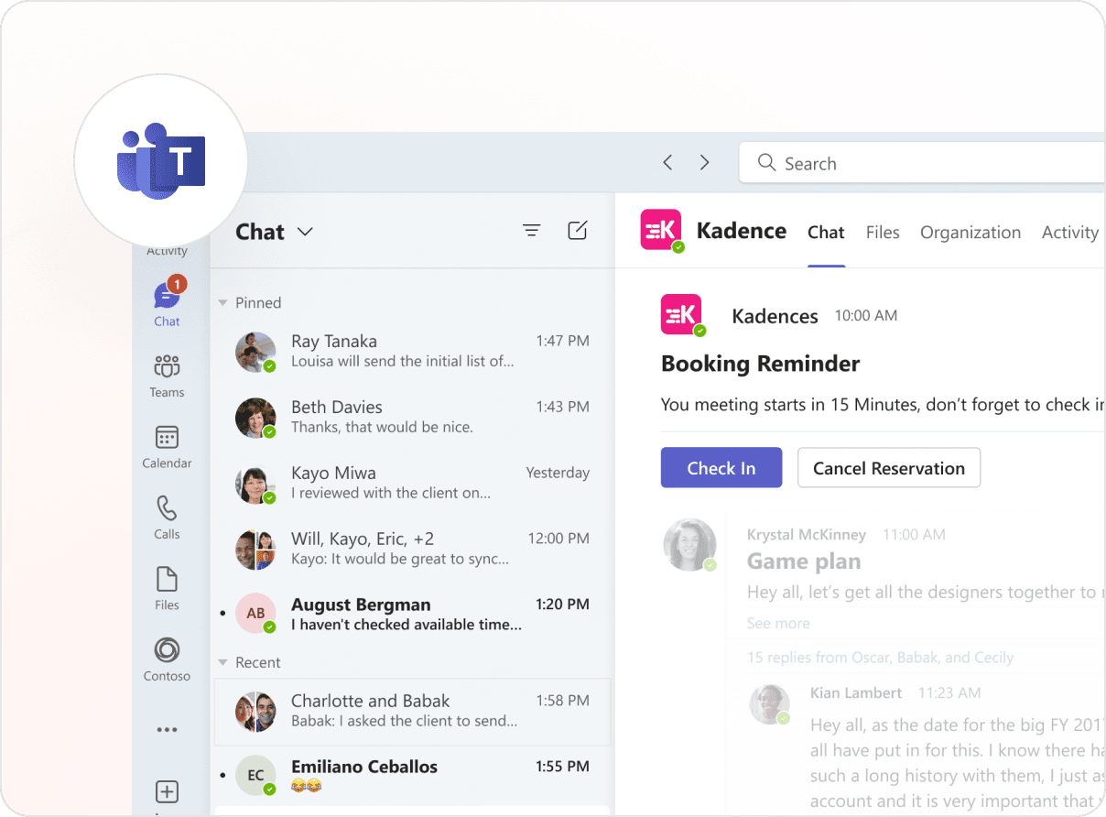Image resolution: width=1106 pixels, height=817 pixels.
Task: Click Kian Lambert's avatar
Action: [x=769, y=703]
